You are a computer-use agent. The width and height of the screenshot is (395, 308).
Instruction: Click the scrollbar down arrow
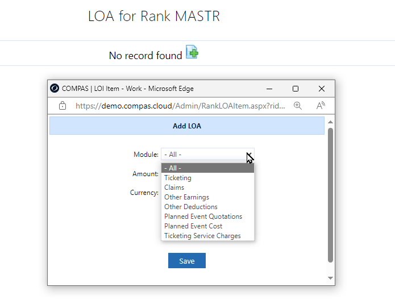331,278
